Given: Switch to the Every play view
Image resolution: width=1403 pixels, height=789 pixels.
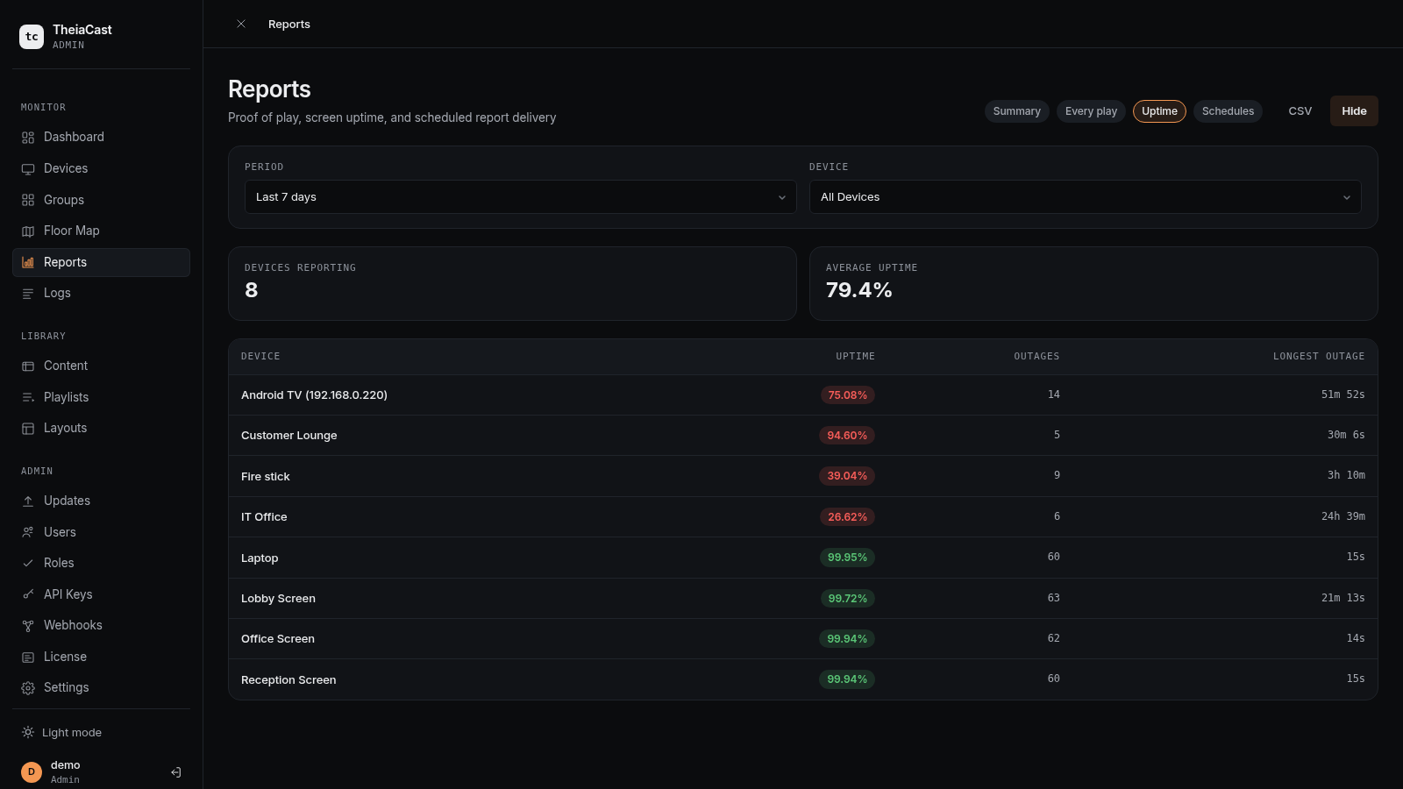Looking at the screenshot, I should (1091, 111).
